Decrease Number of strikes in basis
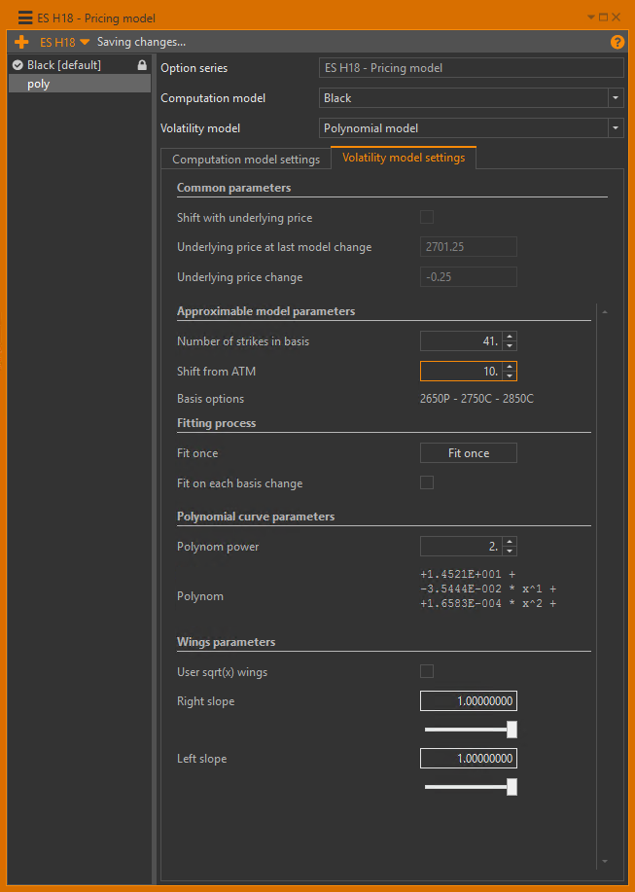The width and height of the screenshot is (635, 892). pos(510,346)
